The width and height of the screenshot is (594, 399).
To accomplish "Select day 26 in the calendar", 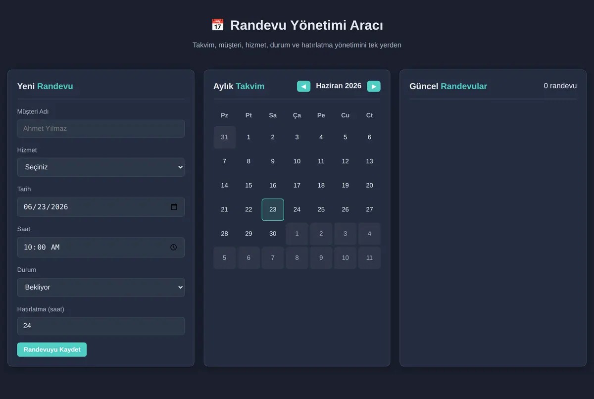I will click(345, 209).
